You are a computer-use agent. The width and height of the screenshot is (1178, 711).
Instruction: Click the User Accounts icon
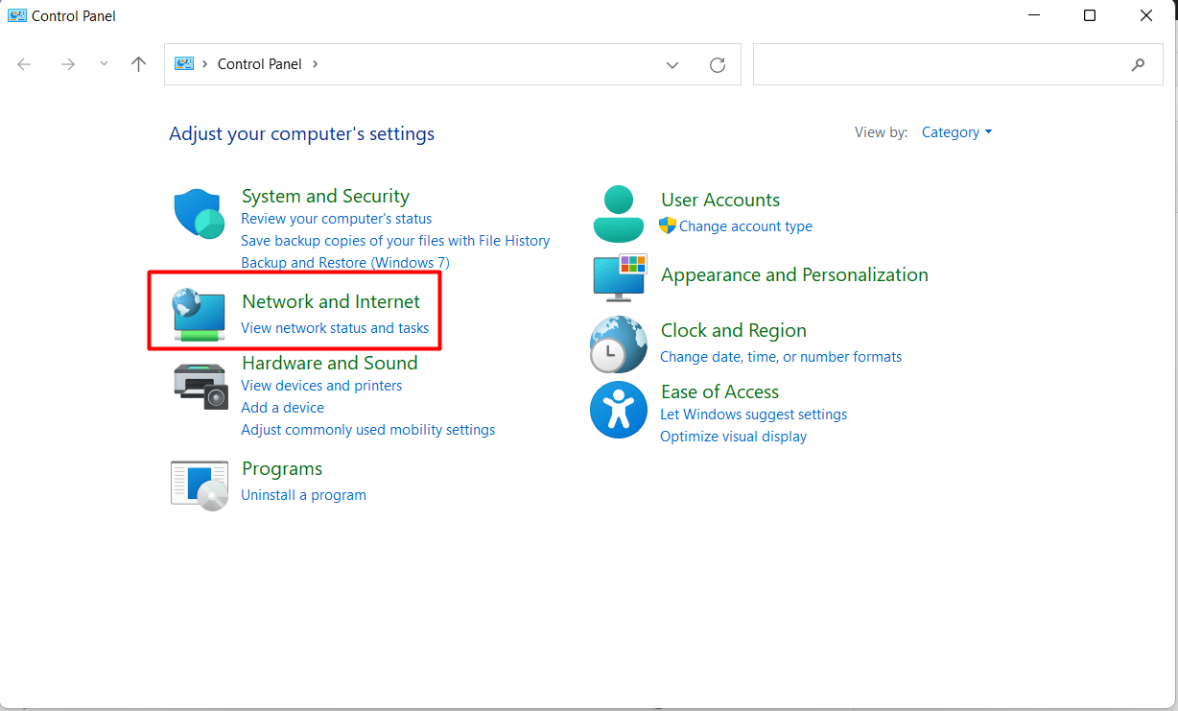pyautogui.click(x=618, y=213)
